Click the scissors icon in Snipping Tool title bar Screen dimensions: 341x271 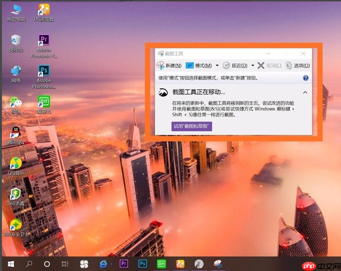coord(161,53)
